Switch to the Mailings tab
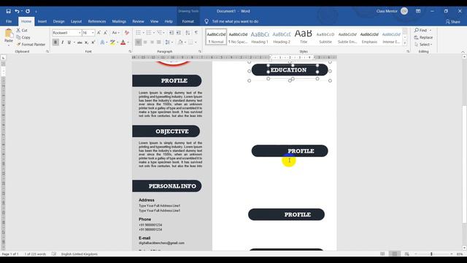This screenshot has height=263, width=467. coord(119,21)
